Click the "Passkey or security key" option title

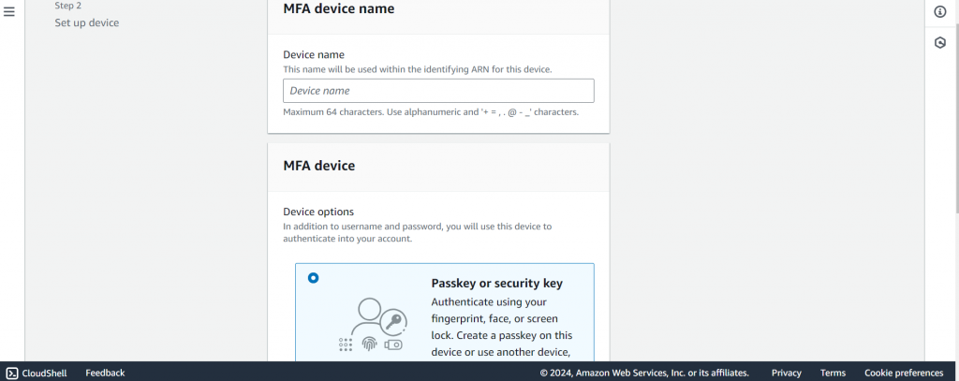(496, 283)
